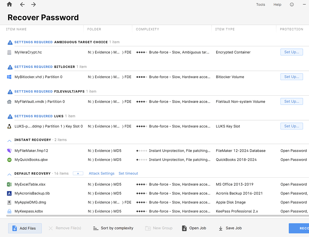Click the Encrypted Container item type
This screenshot has height=237, width=309.
pos(233,52)
